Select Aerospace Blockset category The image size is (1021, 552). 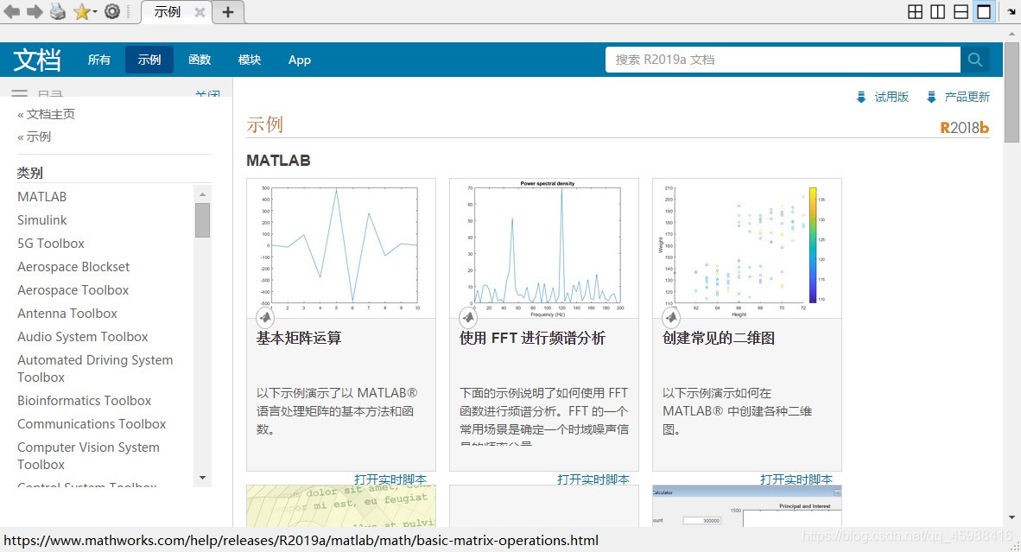[x=73, y=267]
